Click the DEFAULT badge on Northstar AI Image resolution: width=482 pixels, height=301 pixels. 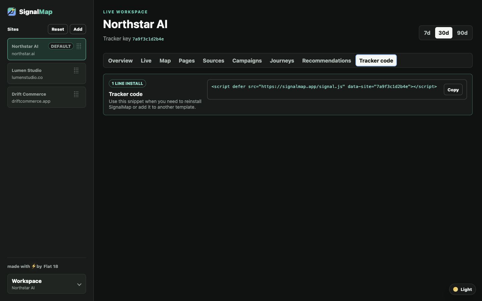point(61,46)
